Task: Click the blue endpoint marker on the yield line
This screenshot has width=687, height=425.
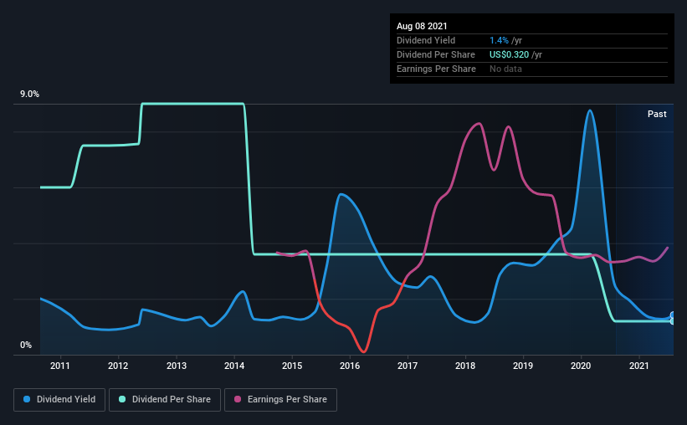Action: pyautogui.click(x=673, y=315)
